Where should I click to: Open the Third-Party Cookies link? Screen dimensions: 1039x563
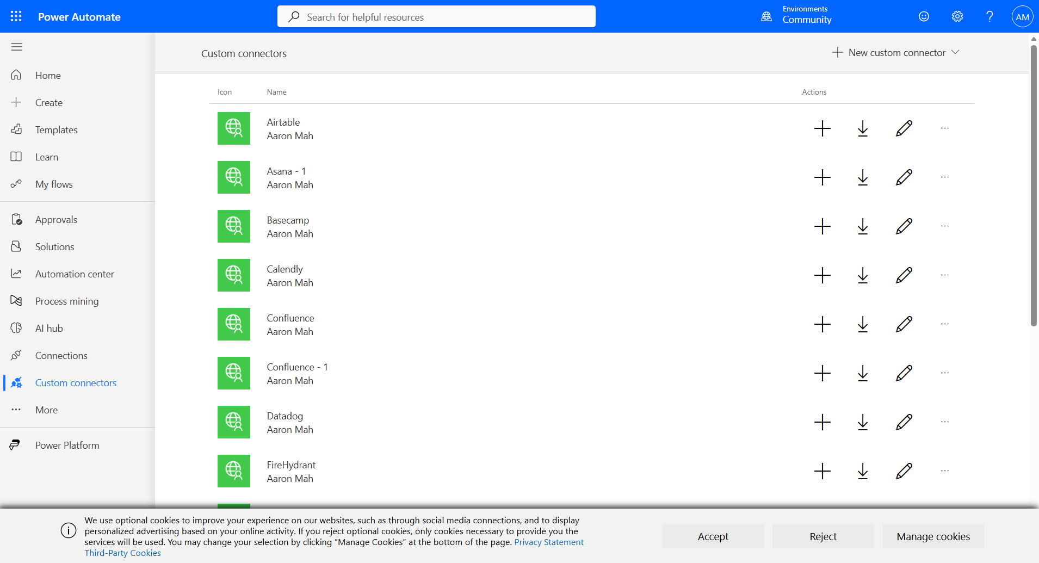pos(123,553)
